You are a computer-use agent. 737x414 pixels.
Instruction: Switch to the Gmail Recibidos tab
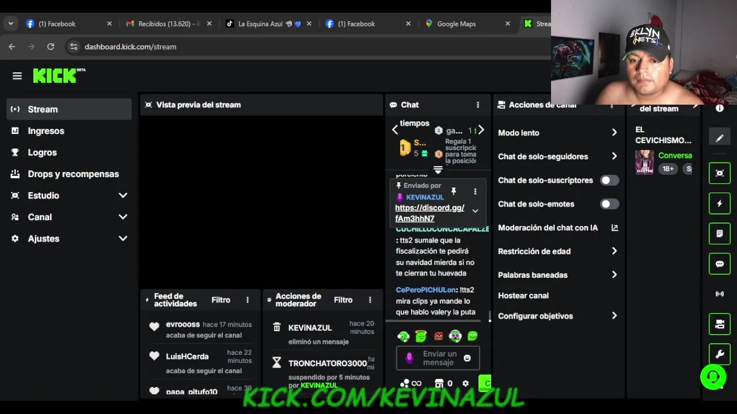tap(168, 24)
